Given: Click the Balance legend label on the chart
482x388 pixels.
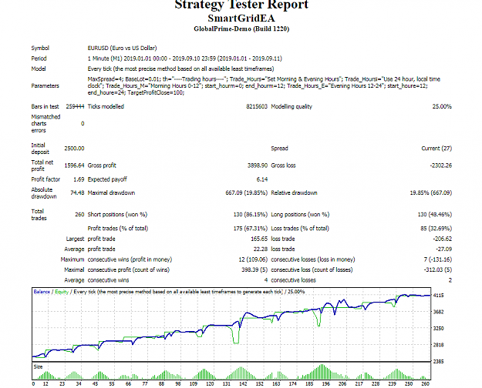Looking at the screenshot, I should point(42,292).
